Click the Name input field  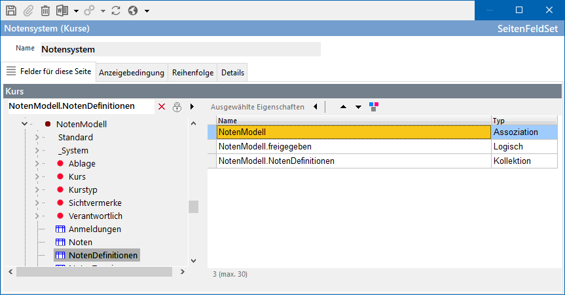point(180,49)
